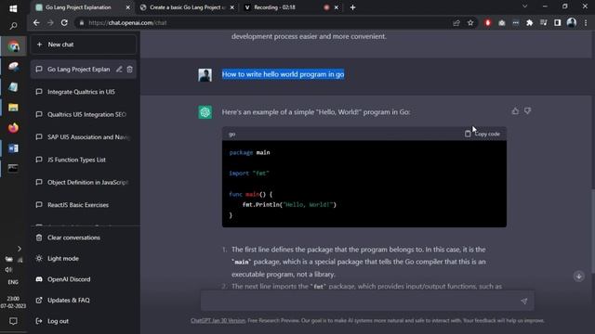Open Microsoft Word from the taskbar
595x334 pixels.
tap(13, 148)
